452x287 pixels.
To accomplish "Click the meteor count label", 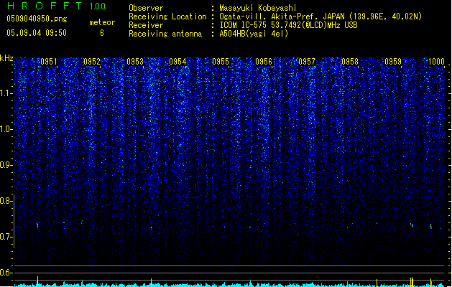I will (102, 22).
